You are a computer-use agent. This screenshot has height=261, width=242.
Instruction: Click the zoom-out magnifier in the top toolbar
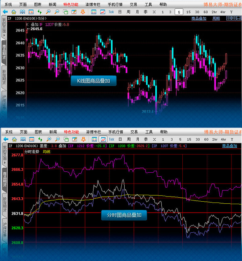[57, 12]
